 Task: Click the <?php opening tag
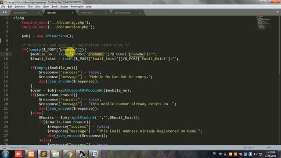click(18, 18)
